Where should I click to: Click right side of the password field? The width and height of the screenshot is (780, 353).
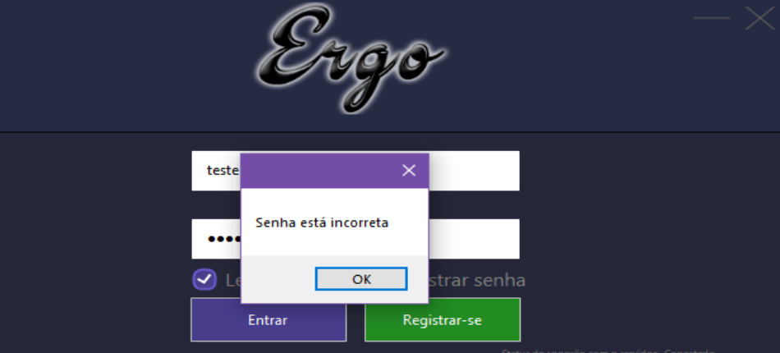pos(473,239)
